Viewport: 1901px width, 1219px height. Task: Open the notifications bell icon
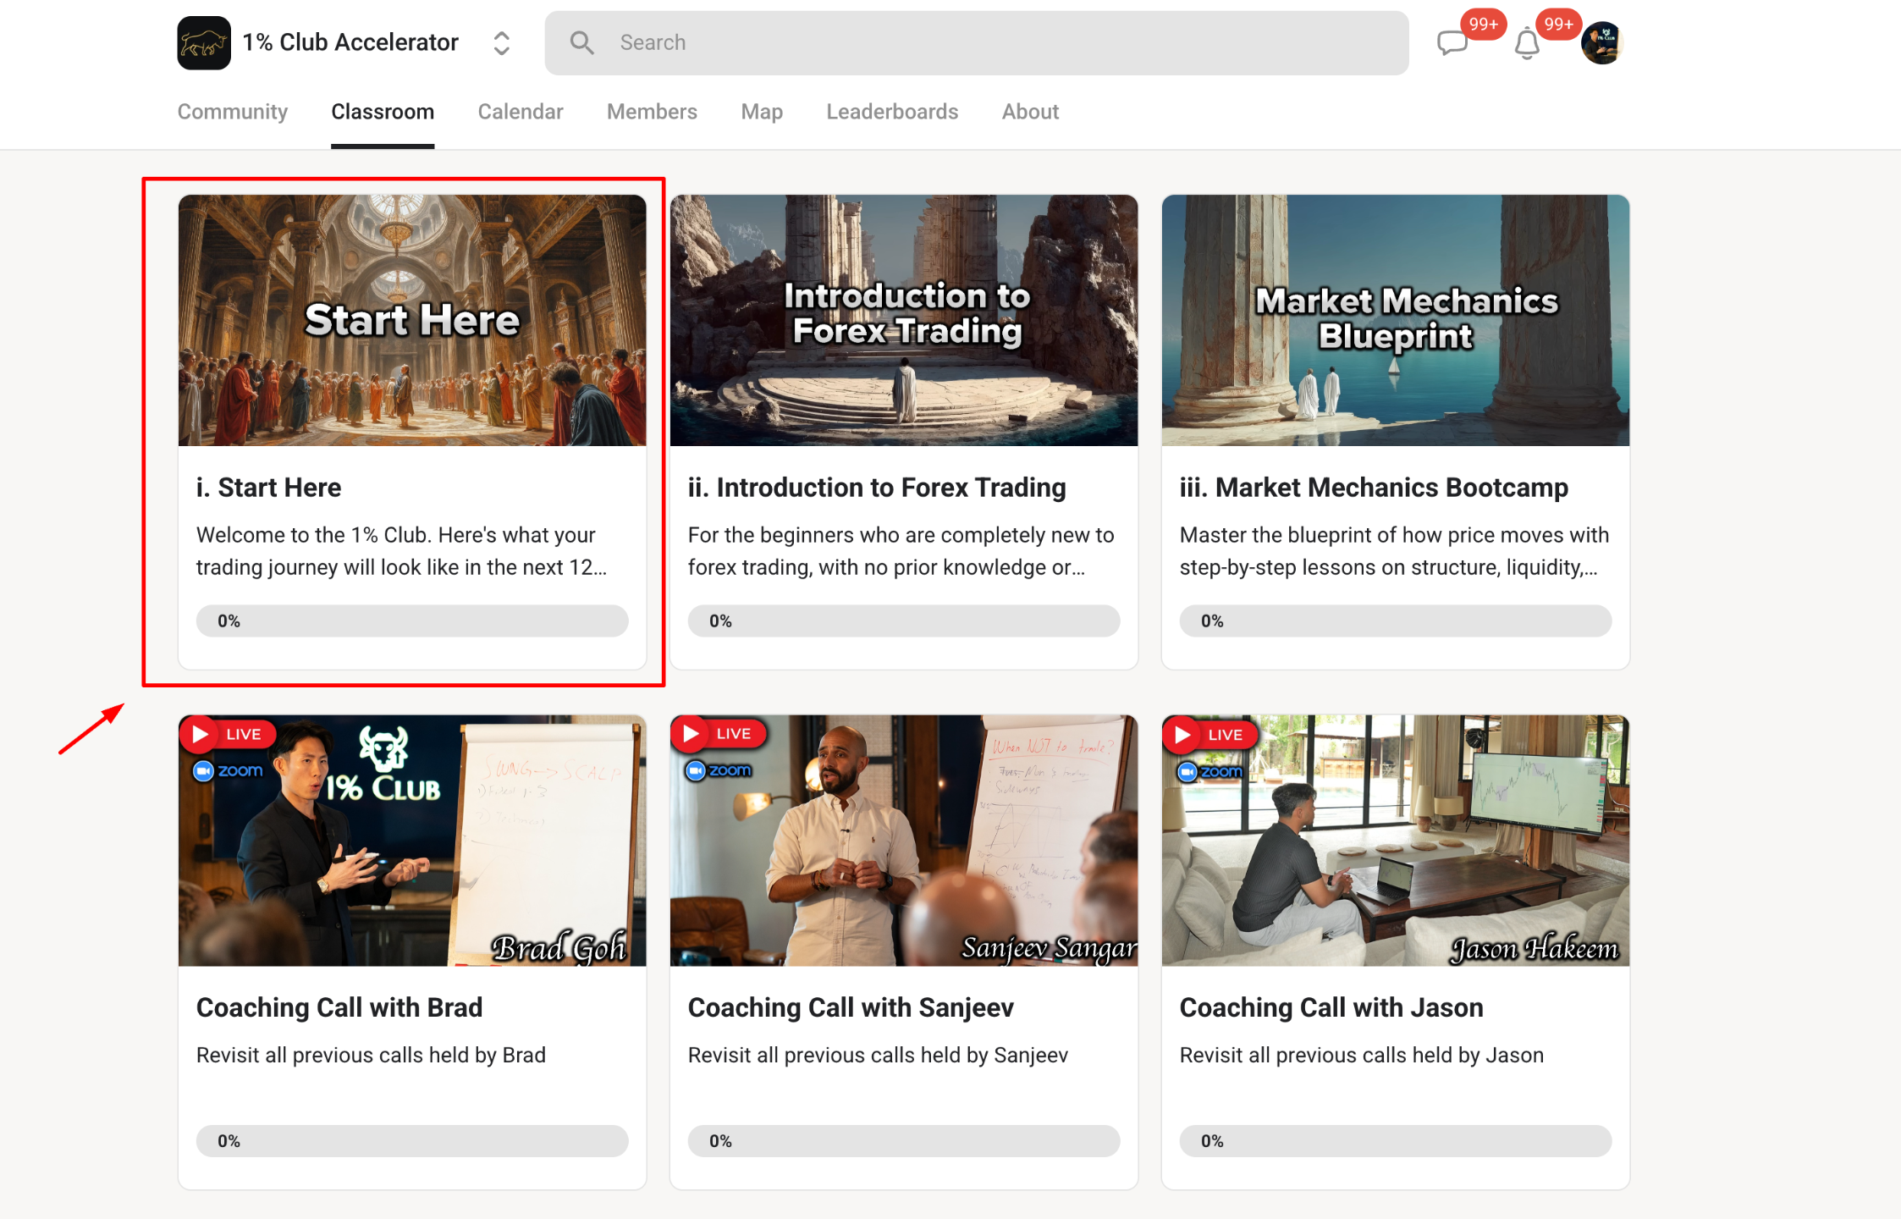(x=1527, y=44)
